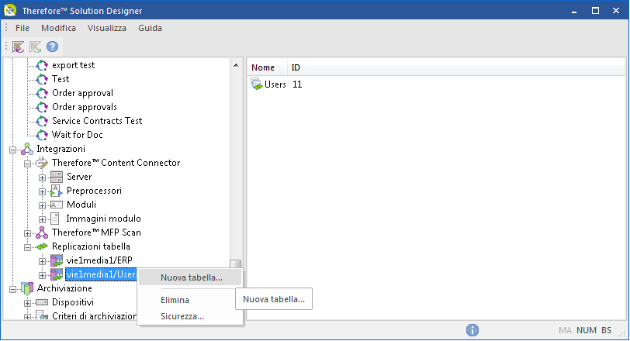Click the Replicazioni tabella green arrows icon
The image size is (630, 341).
point(42,246)
